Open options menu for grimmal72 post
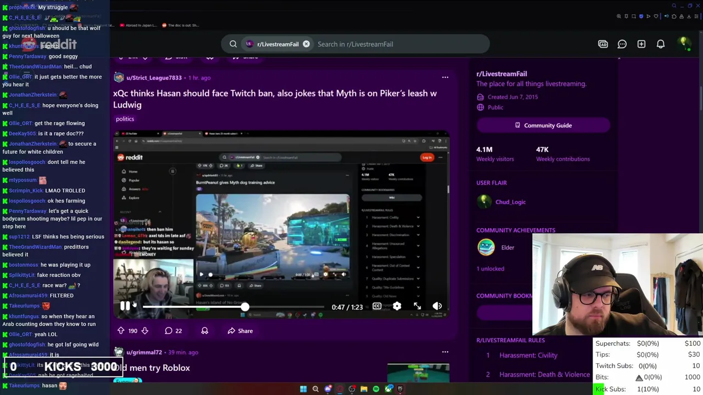The image size is (703, 395). tap(445, 352)
